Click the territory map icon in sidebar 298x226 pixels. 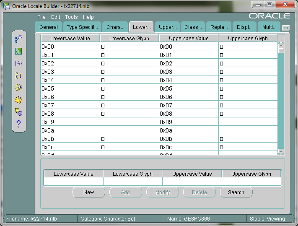[x=18, y=51]
